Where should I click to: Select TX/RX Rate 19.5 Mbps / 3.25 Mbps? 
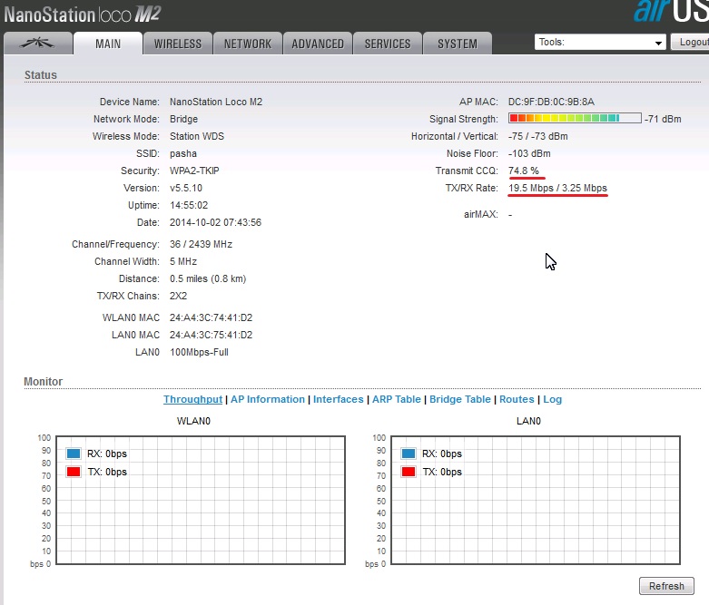pos(557,188)
